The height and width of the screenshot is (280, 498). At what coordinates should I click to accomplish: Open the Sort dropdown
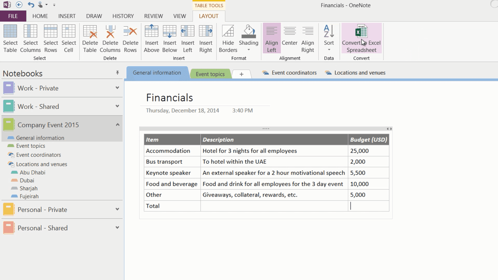point(329,49)
